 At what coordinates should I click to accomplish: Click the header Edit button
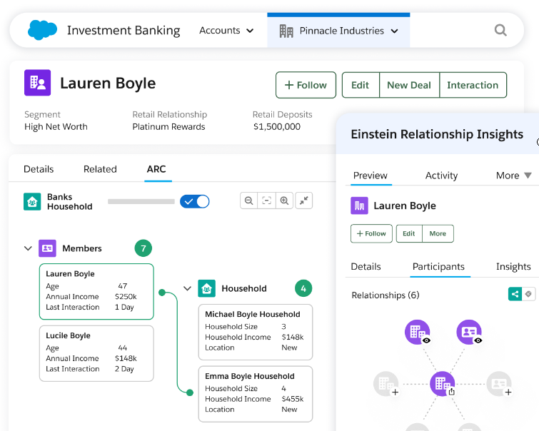[361, 85]
